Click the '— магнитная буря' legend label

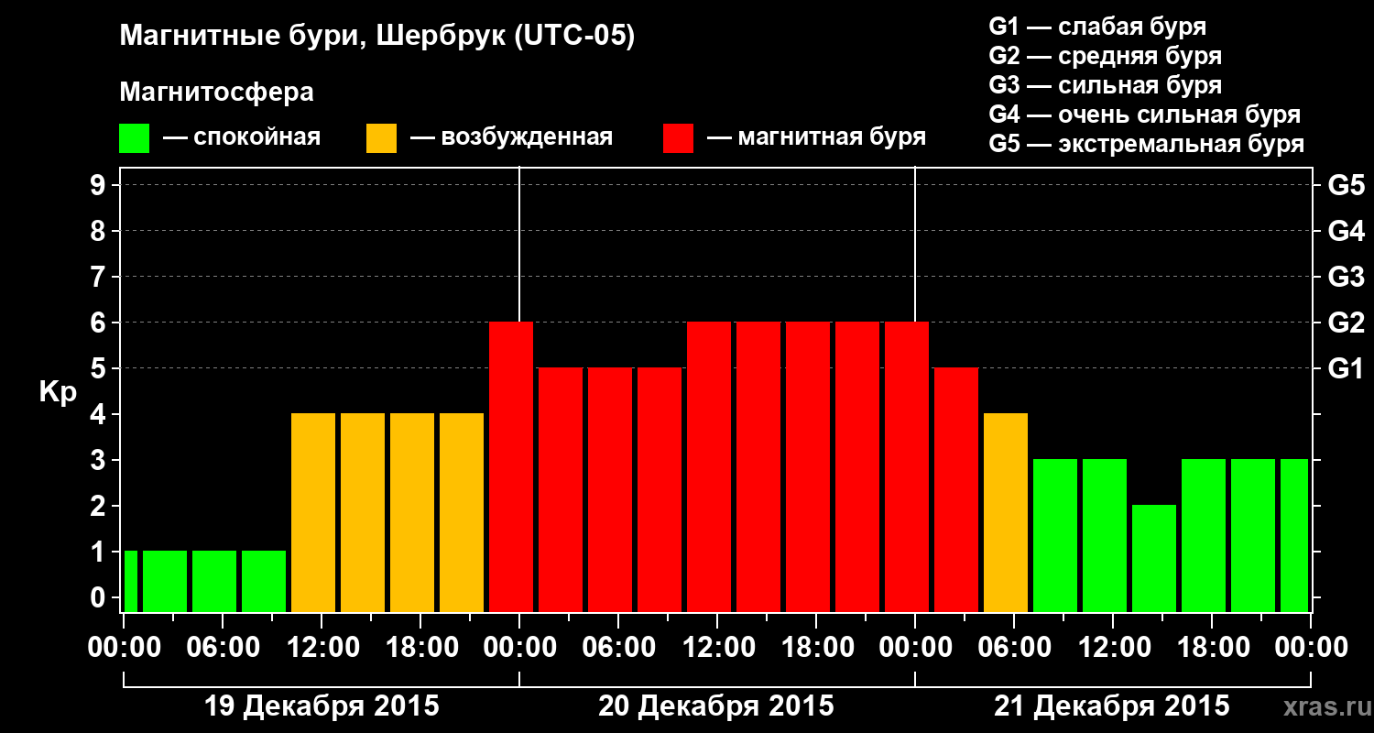[x=816, y=138]
